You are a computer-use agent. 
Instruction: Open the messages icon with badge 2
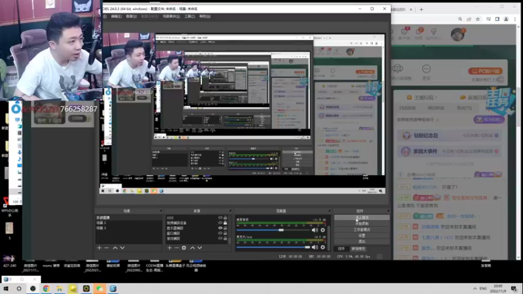[418, 32]
